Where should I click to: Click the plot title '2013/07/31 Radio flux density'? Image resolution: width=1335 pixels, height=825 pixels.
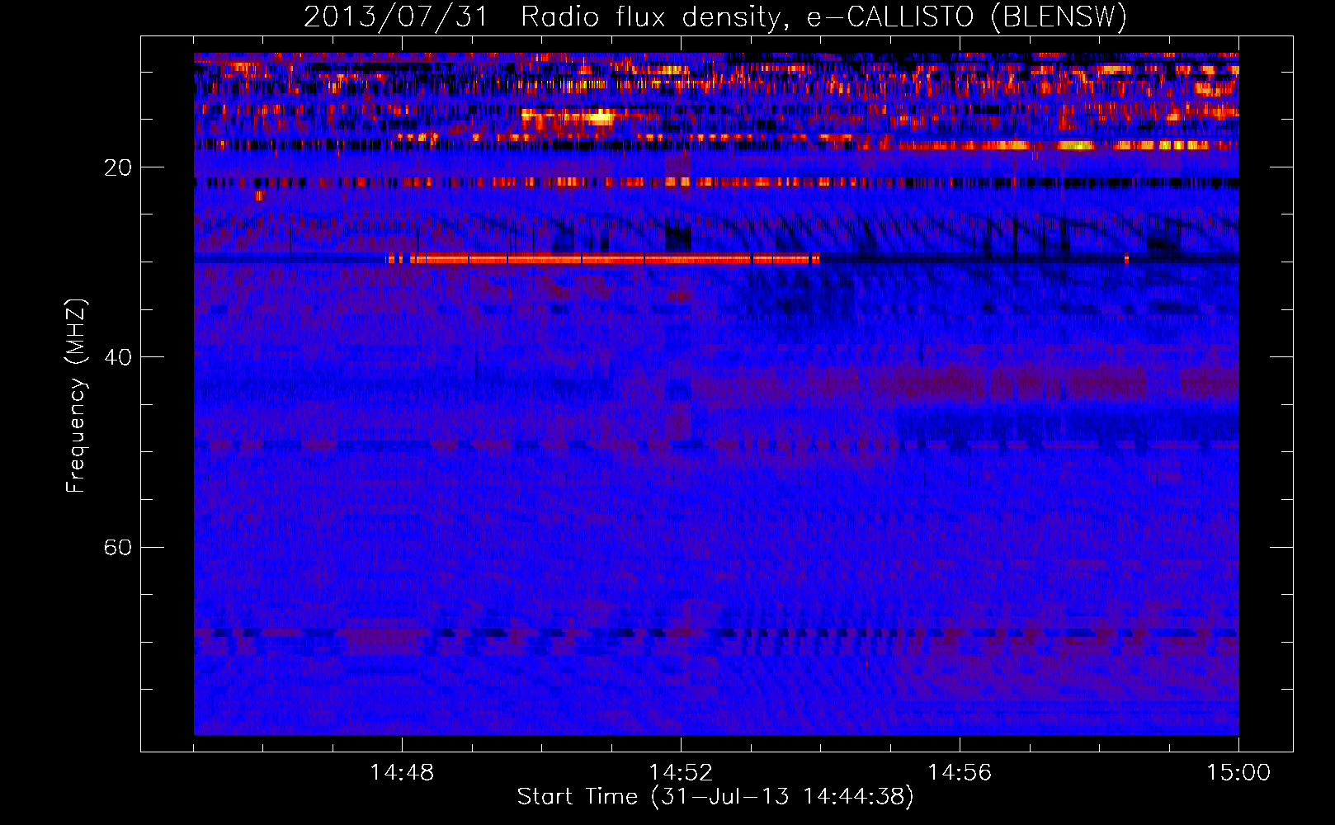(x=715, y=17)
